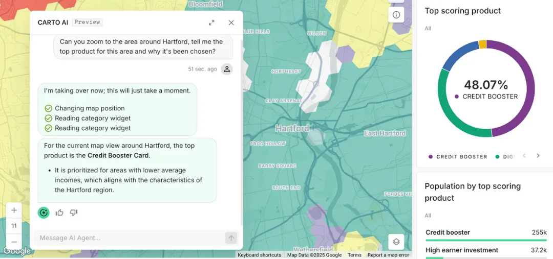Open Keyboard shortcuts link on the map
Screen dimensions: 553x259
point(259,255)
